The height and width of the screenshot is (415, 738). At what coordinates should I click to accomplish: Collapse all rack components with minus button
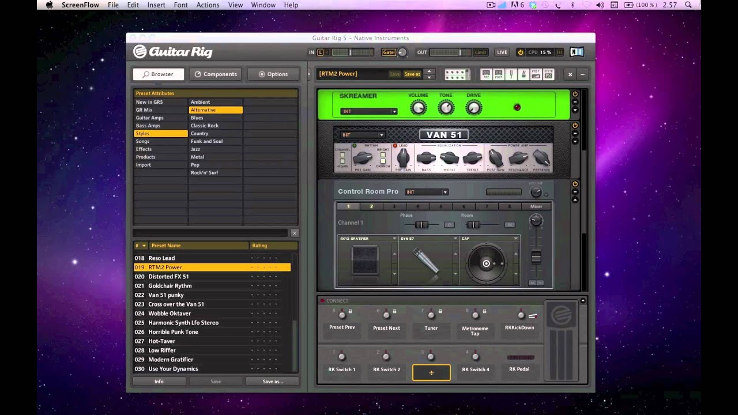click(x=582, y=74)
